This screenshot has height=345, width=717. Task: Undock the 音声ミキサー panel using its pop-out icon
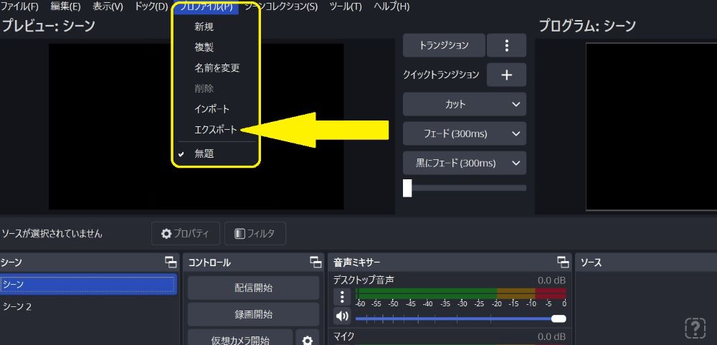click(563, 263)
